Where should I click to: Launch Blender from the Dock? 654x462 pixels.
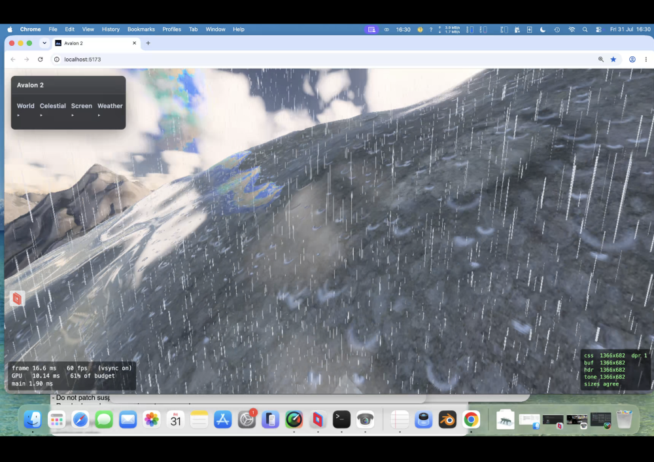447,419
